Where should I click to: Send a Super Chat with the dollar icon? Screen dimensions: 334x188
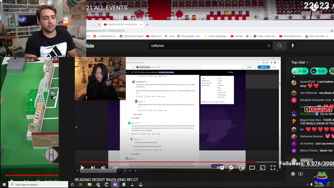pos(301,174)
